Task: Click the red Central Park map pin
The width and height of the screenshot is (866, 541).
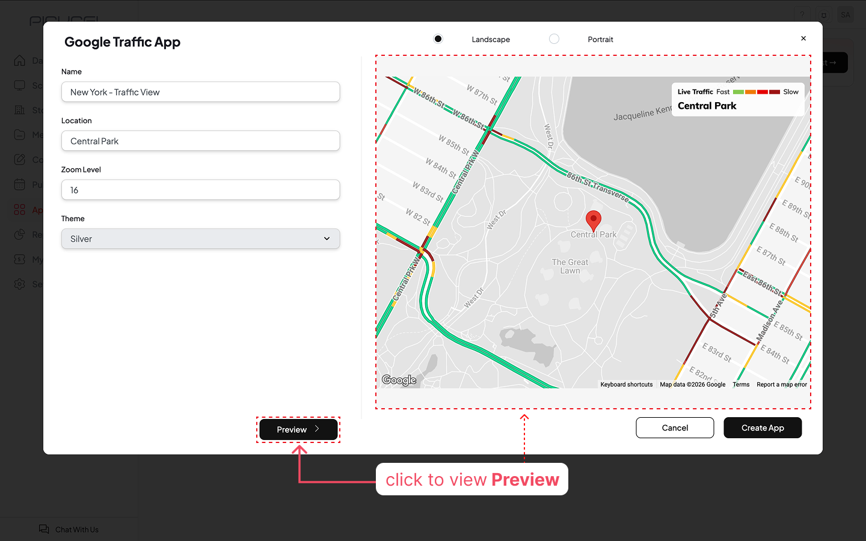Action: [593, 220]
